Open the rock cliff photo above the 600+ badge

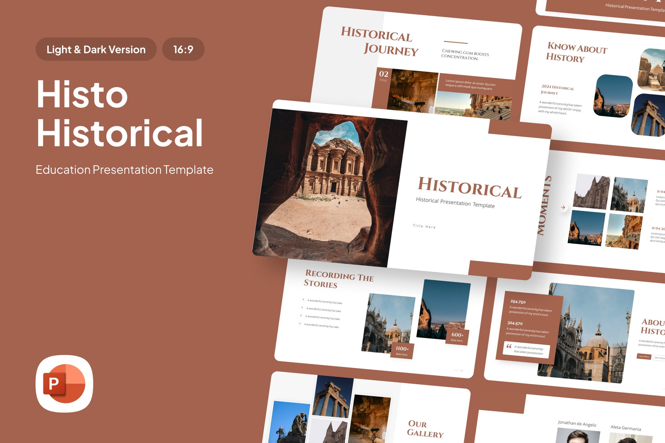pyautogui.click(x=444, y=310)
